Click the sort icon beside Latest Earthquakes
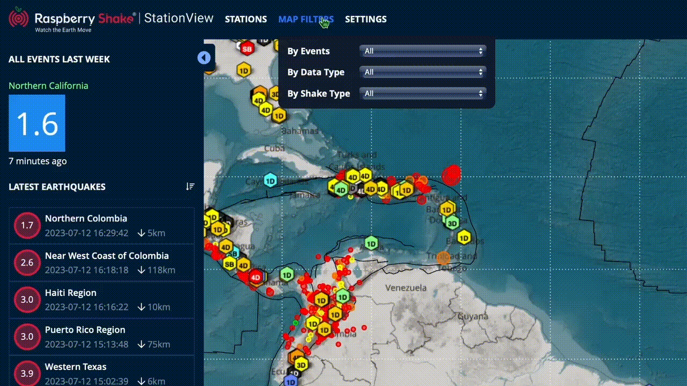This screenshot has width=687, height=386. 190,187
